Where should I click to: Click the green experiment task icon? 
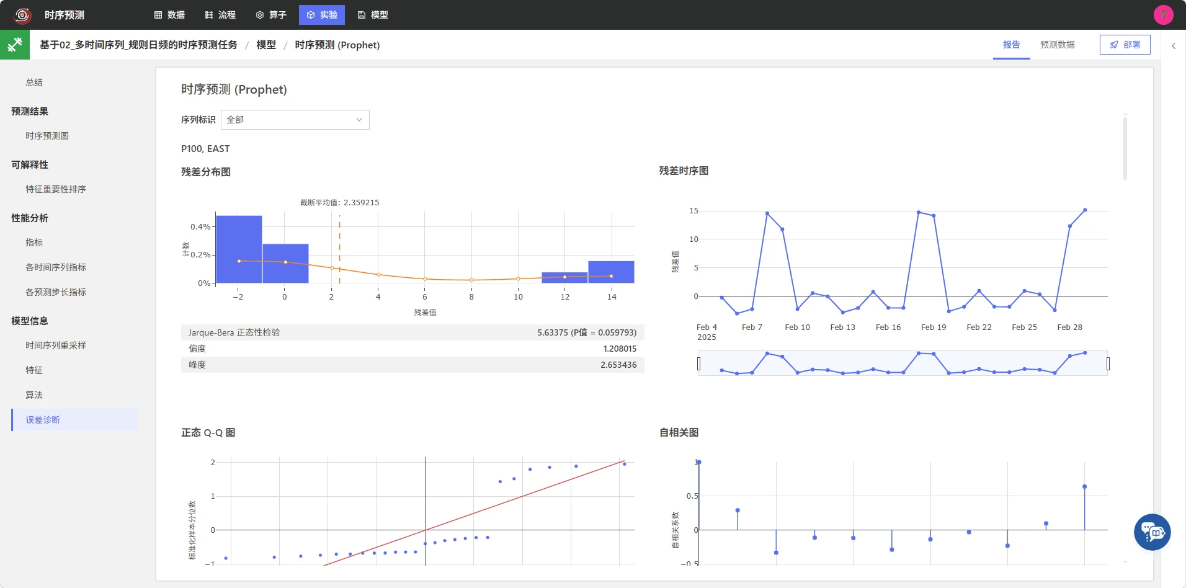(15, 45)
